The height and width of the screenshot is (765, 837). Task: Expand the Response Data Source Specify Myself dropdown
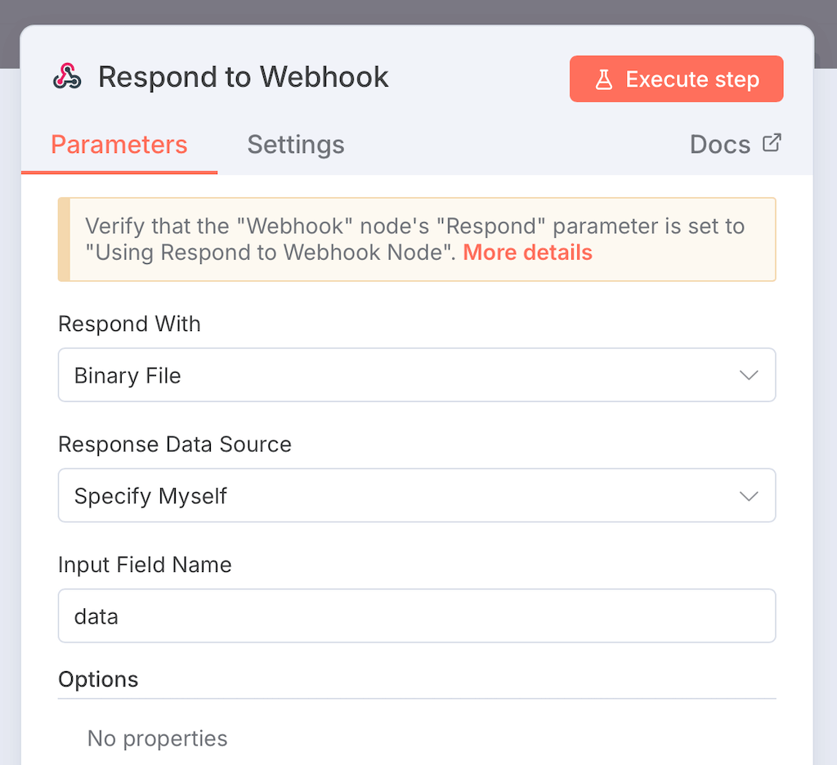click(401, 495)
